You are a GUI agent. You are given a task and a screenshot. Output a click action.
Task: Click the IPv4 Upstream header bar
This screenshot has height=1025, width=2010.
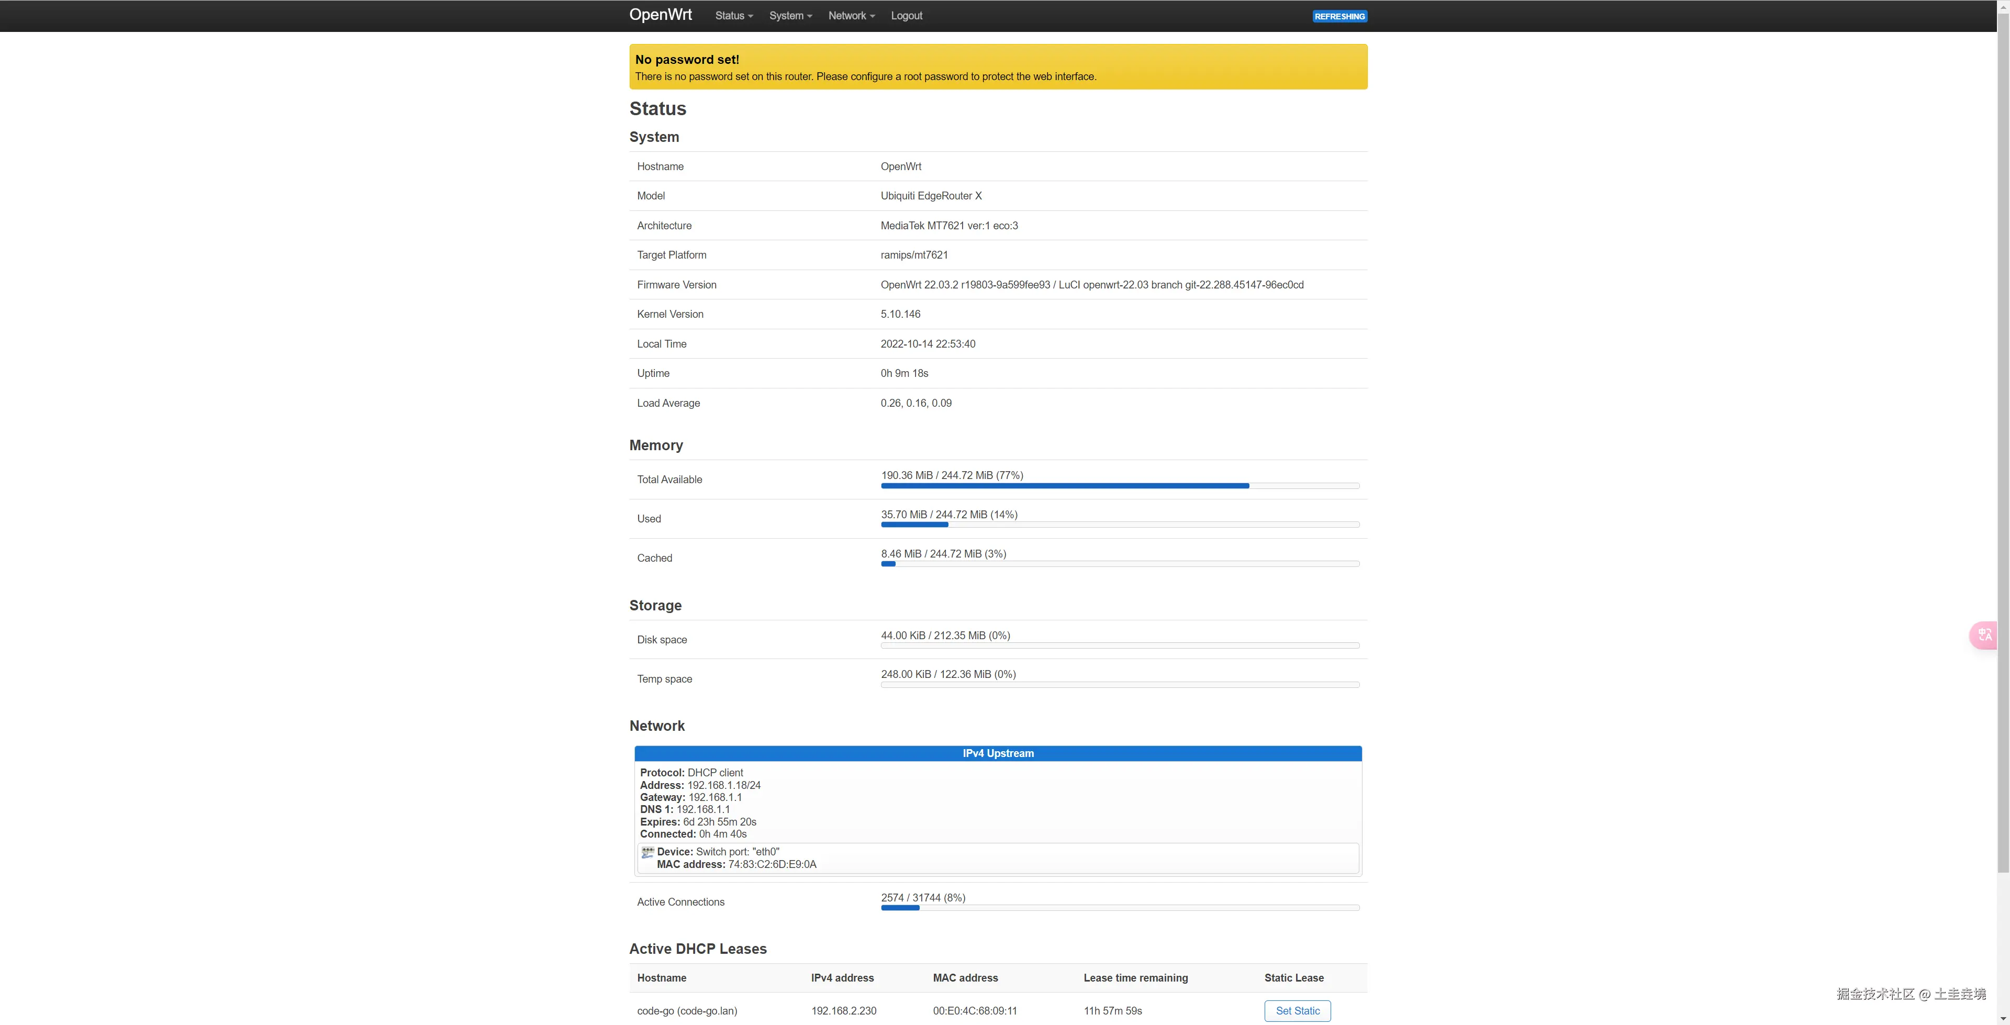pyautogui.click(x=998, y=753)
